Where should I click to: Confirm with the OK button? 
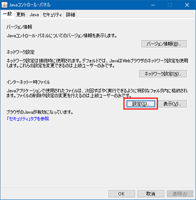click(122, 194)
